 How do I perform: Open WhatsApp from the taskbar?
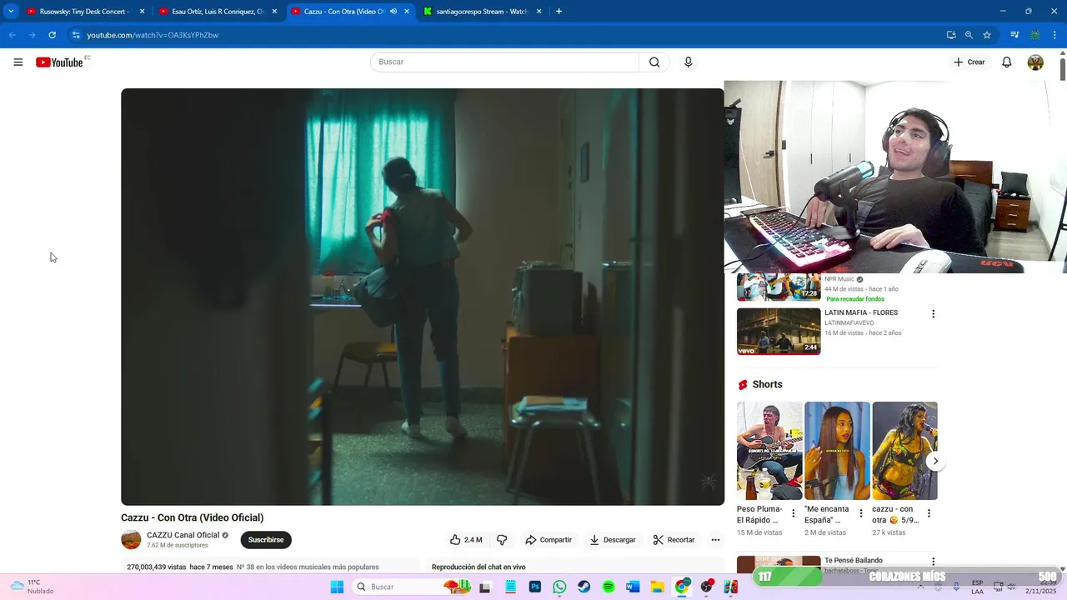[559, 587]
